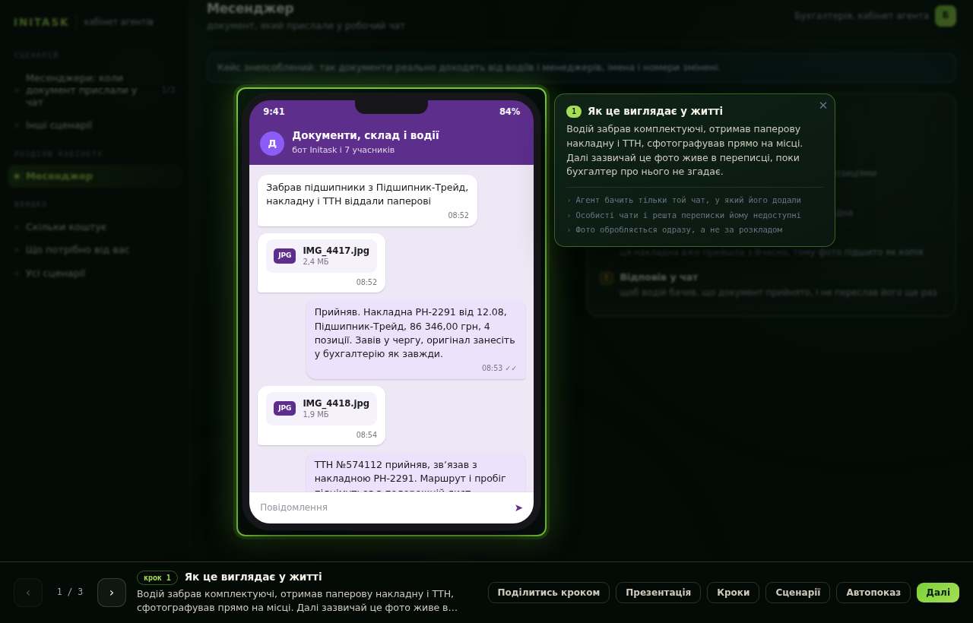
Task: Go to the previous step arrow
Action: (28, 593)
